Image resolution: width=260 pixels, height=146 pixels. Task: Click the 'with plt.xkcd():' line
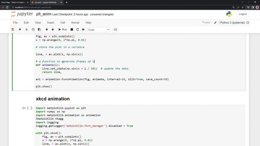point(49,133)
